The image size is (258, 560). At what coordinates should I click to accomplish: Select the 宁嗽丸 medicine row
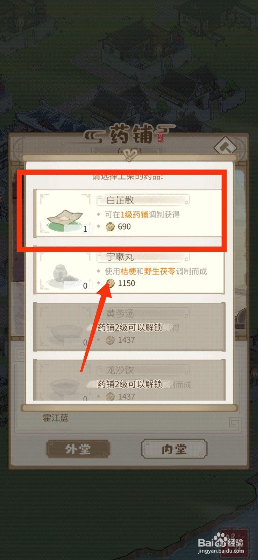[129, 269]
